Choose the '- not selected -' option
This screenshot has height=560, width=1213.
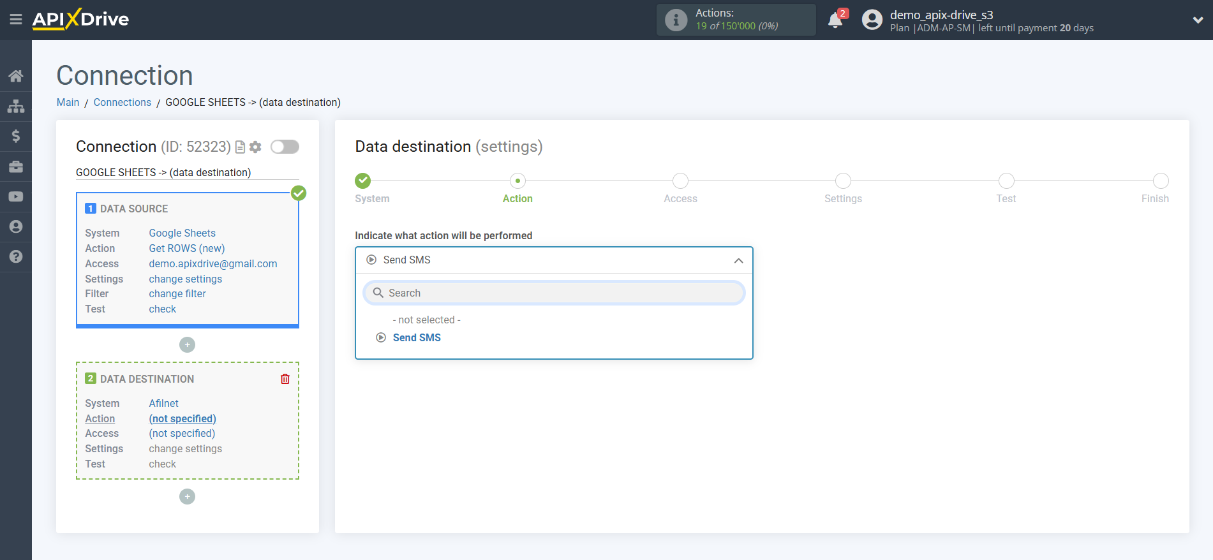tap(426, 320)
